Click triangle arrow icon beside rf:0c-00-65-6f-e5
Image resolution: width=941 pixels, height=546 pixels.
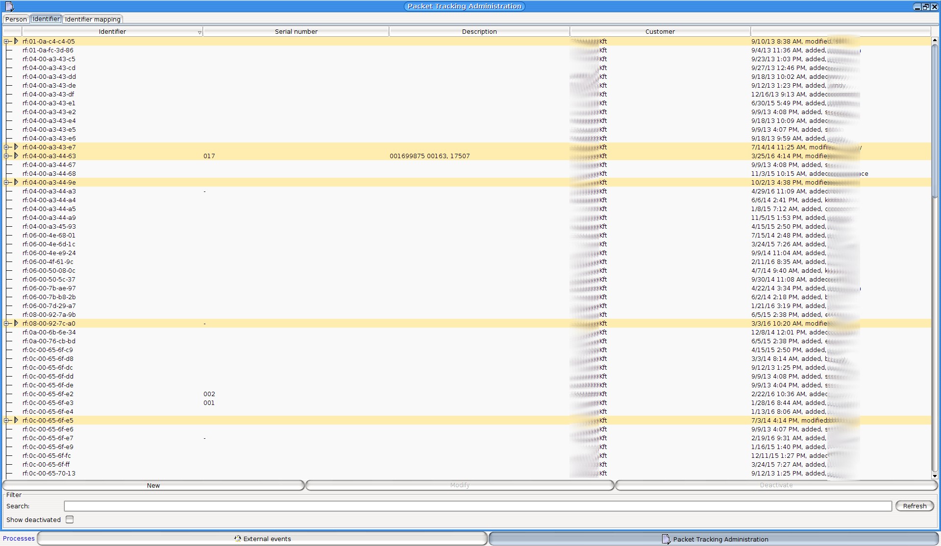16,420
